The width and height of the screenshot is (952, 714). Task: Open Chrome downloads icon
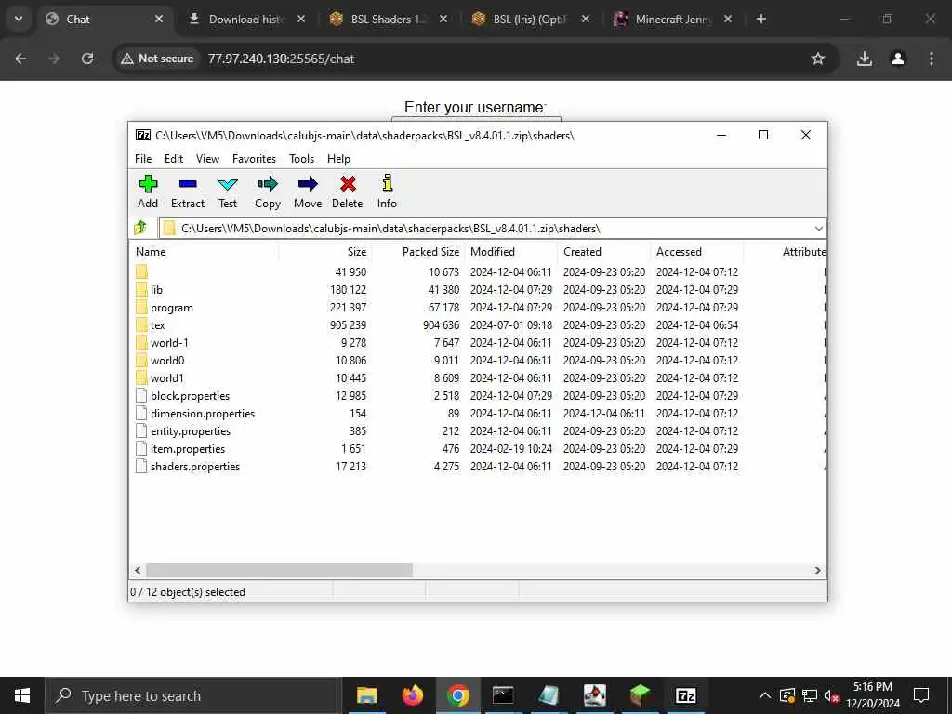point(865,59)
